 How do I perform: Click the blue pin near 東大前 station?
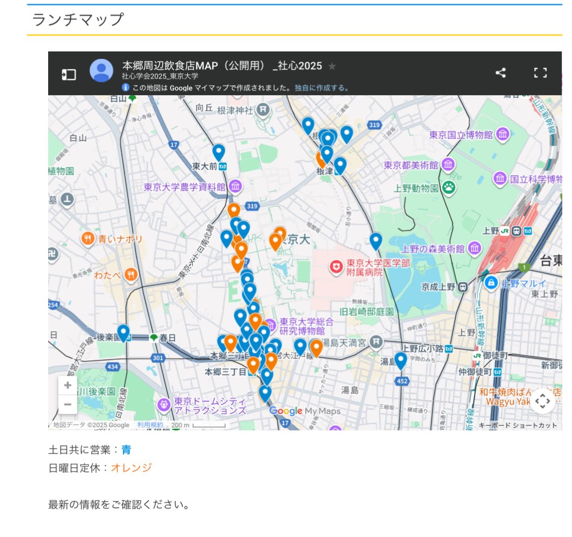pos(219,152)
